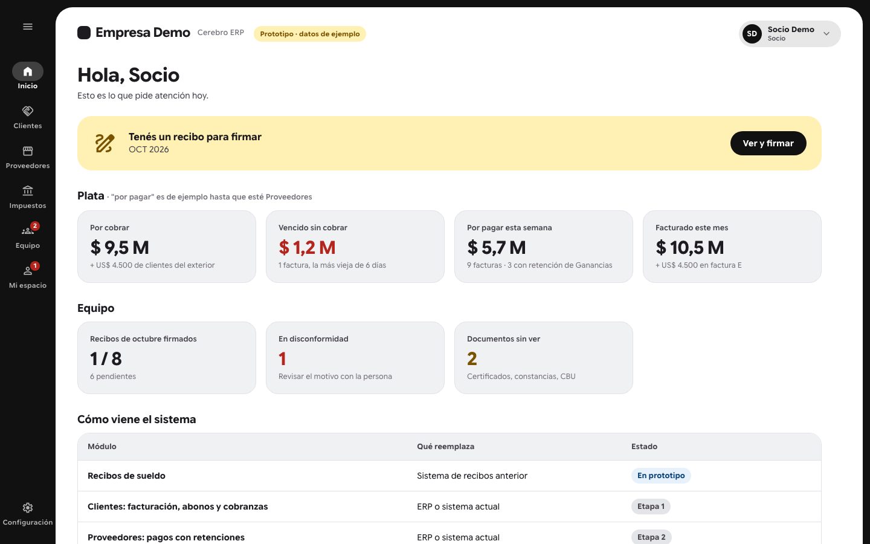Click the signature pencil icon in banner
Screen dimensions: 870x544
pyautogui.click(x=105, y=143)
